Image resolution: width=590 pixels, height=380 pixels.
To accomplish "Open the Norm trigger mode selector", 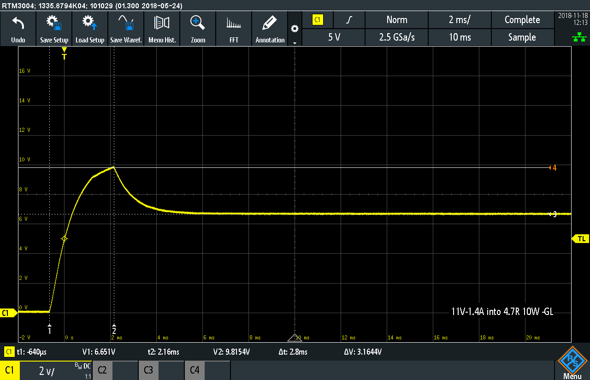I will (396, 20).
